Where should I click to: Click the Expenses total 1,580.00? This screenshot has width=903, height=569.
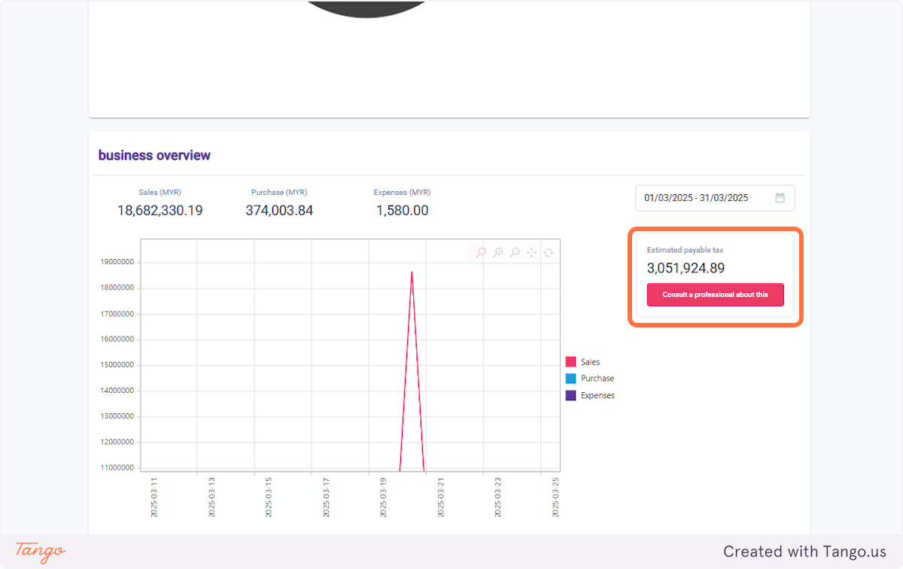tap(402, 211)
